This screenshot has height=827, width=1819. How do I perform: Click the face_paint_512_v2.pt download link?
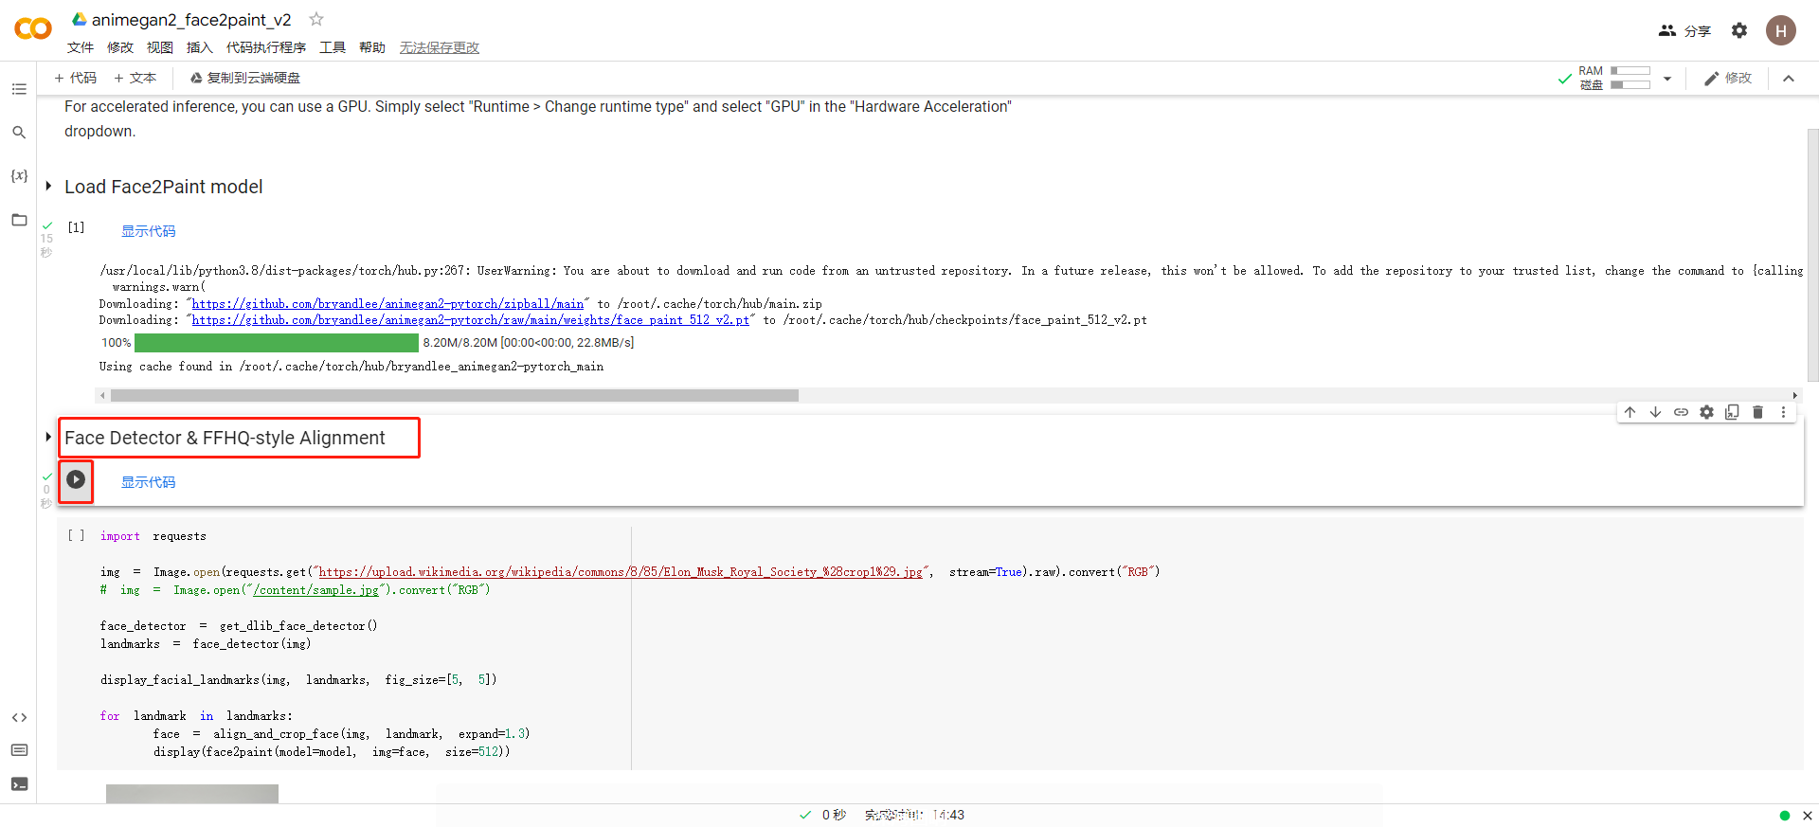click(x=470, y=320)
